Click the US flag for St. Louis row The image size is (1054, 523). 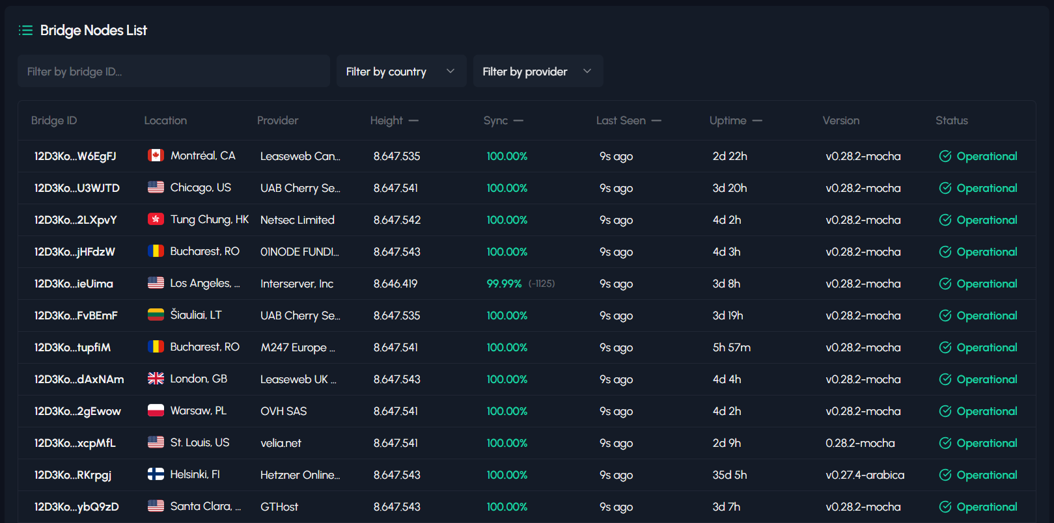[156, 442]
